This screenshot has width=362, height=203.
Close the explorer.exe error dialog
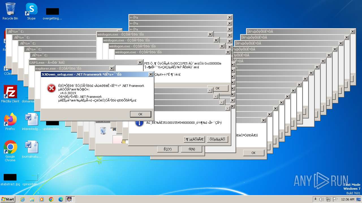[x=112, y=69]
